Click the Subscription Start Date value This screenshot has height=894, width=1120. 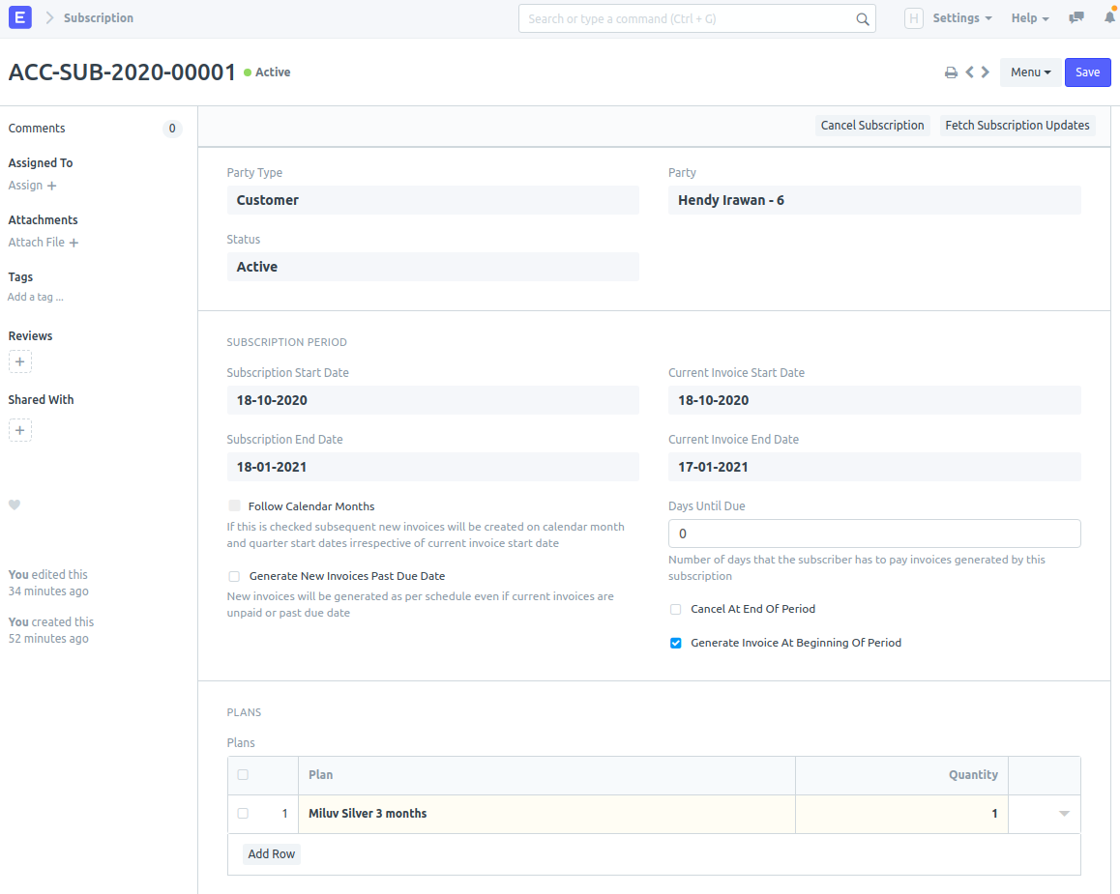point(433,400)
